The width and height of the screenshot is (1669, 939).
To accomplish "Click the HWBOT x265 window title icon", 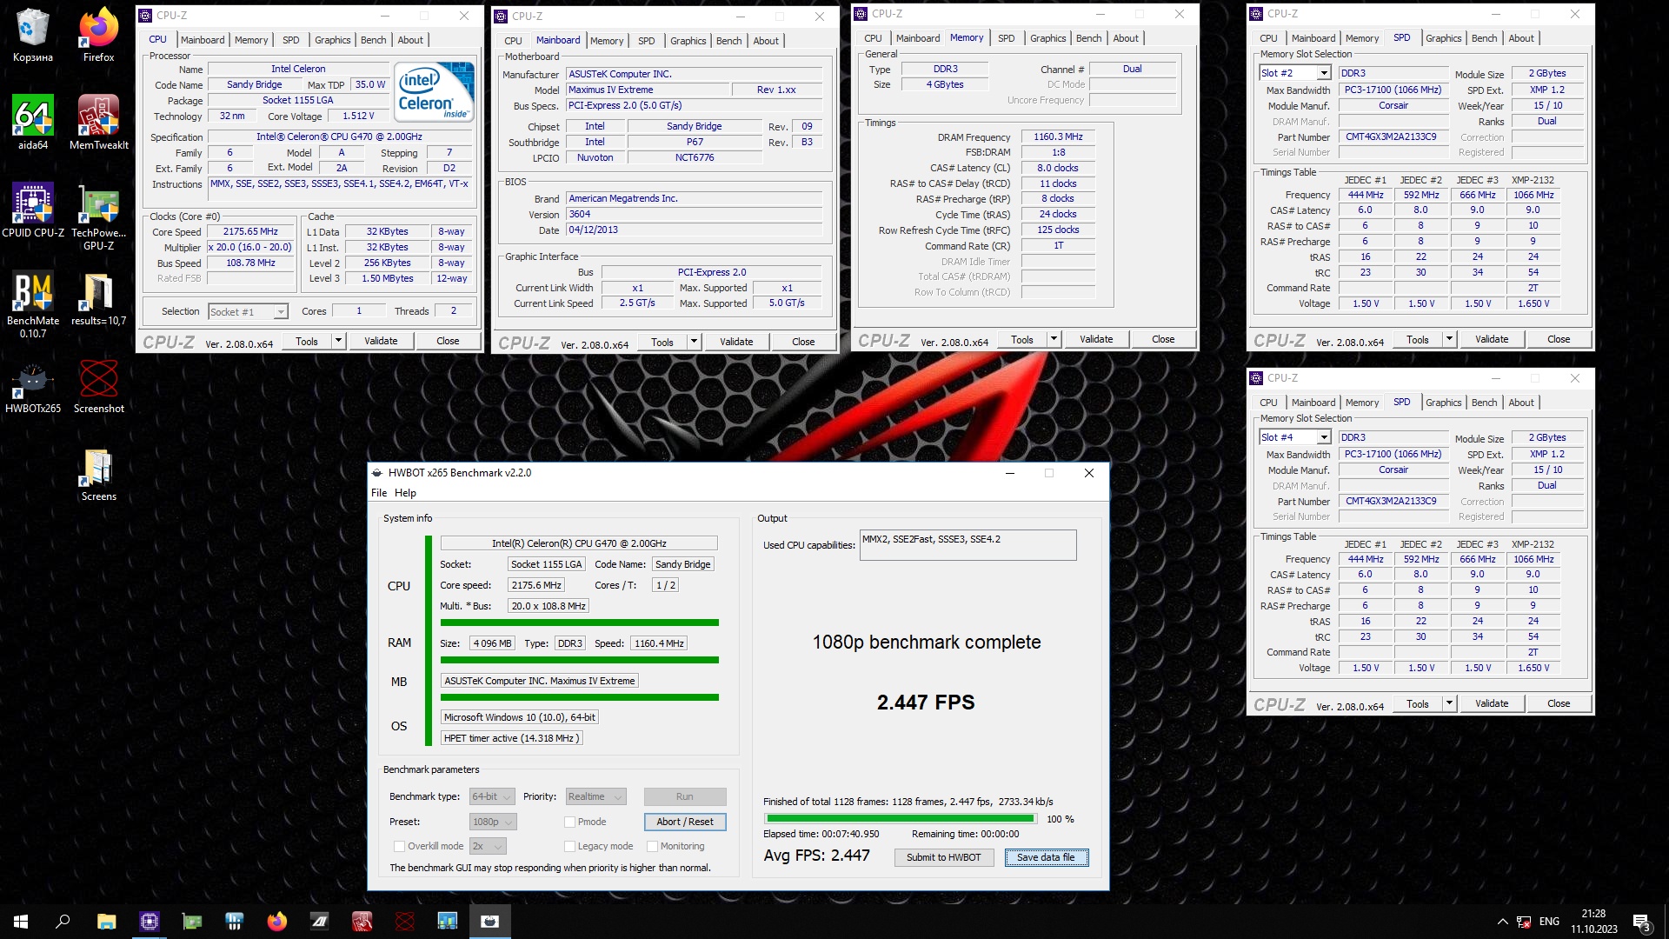I will click(376, 473).
